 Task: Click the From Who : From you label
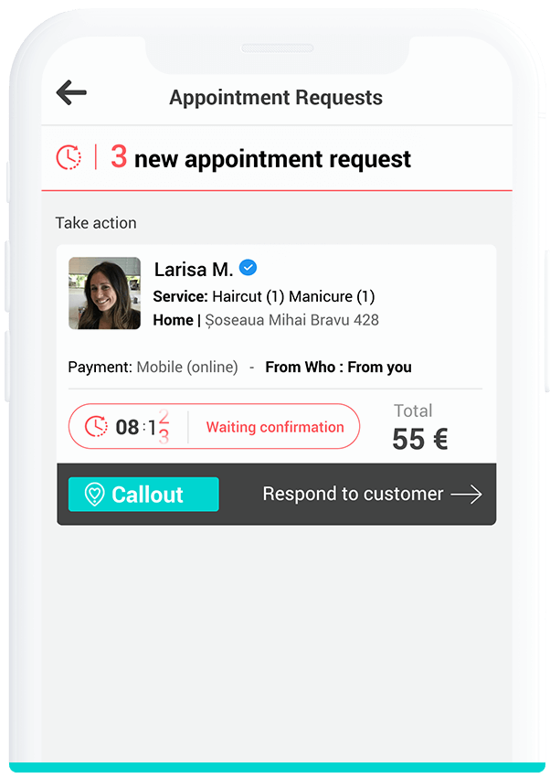[x=338, y=368]
